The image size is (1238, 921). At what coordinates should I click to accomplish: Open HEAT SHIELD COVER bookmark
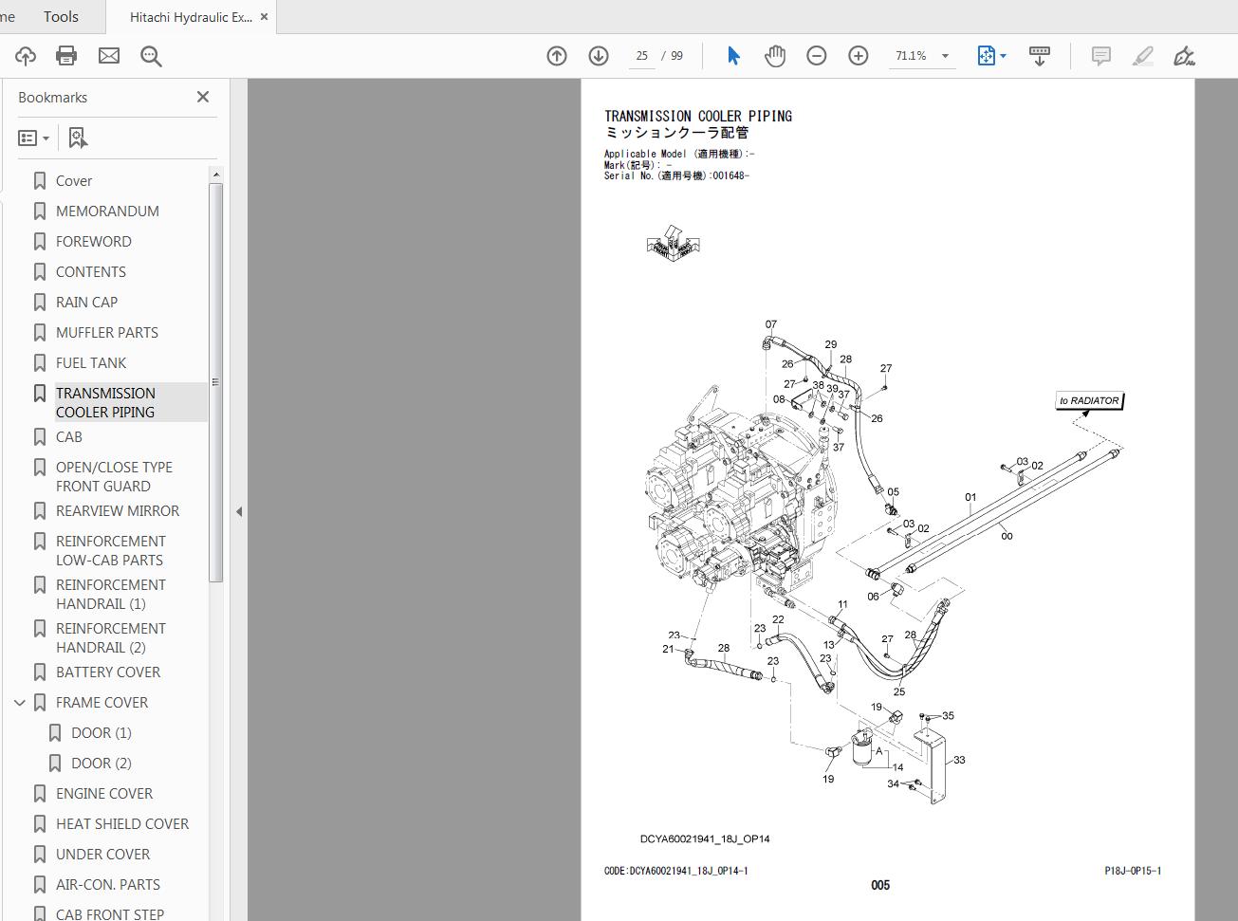coord(122,824)
